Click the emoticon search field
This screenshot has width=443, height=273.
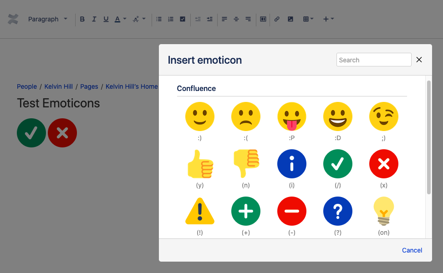tap(373, 60)
